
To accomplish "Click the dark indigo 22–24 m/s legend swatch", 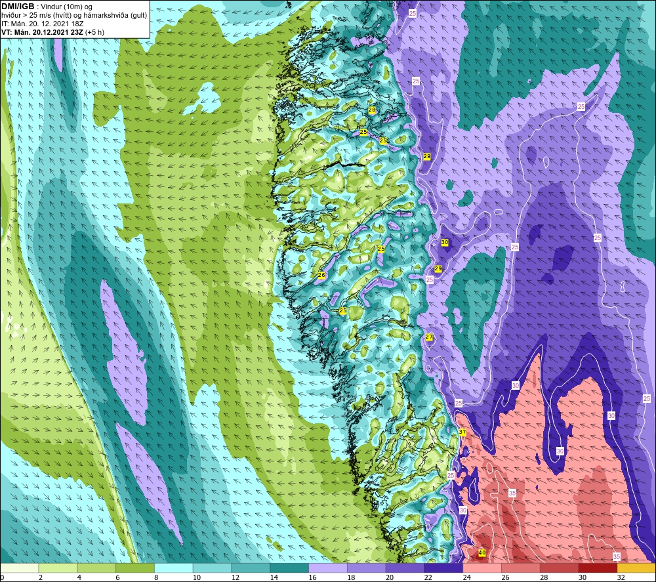I will pyautogui.click(x=443, y=568).
